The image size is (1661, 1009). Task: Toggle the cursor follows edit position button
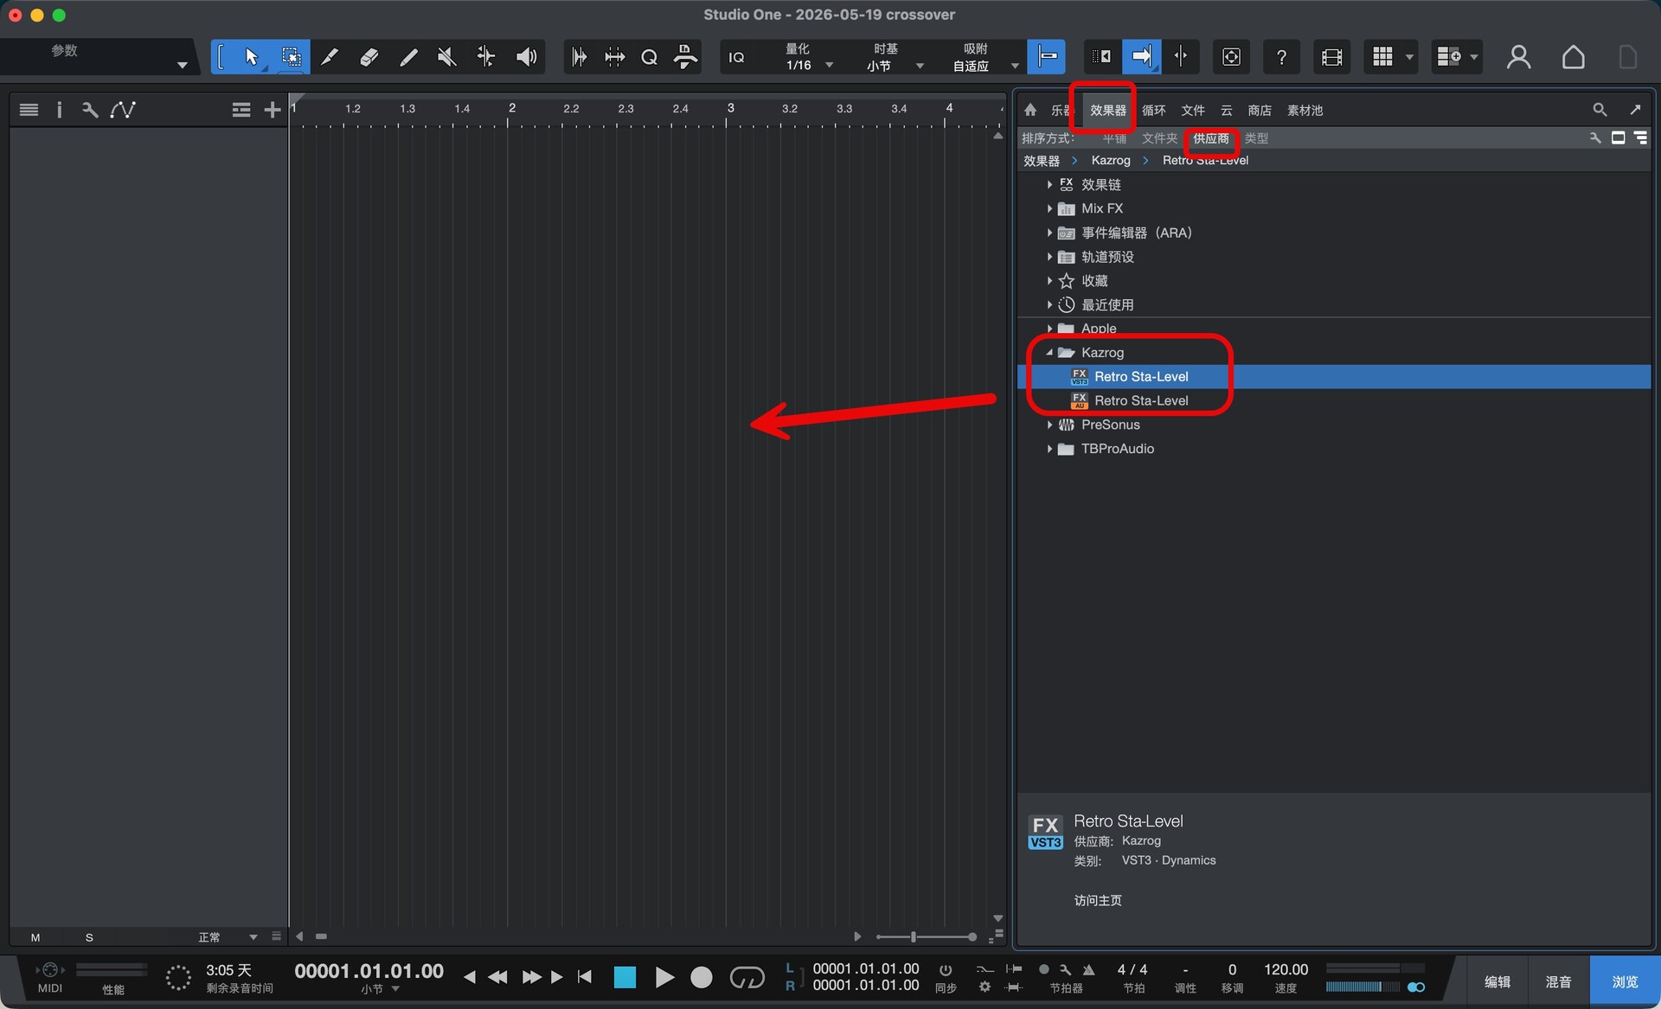1181,57
